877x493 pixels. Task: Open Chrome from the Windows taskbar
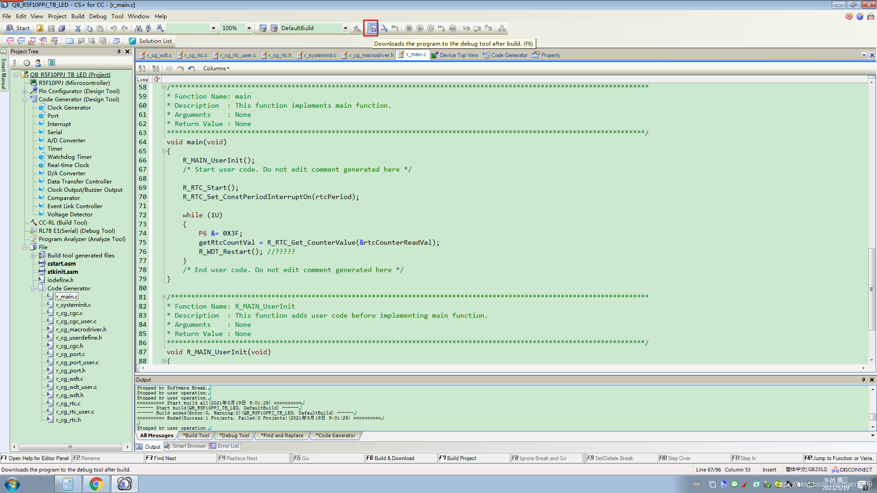(x=96, y=484)
